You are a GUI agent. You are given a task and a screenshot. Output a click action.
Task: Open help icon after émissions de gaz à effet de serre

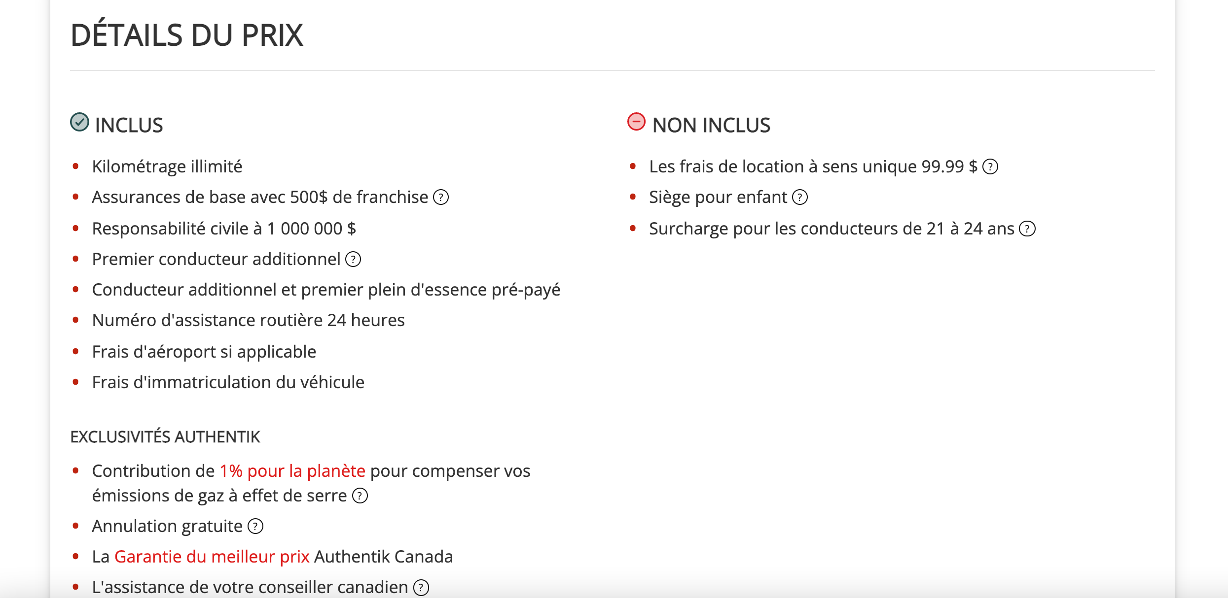(360, 496)
